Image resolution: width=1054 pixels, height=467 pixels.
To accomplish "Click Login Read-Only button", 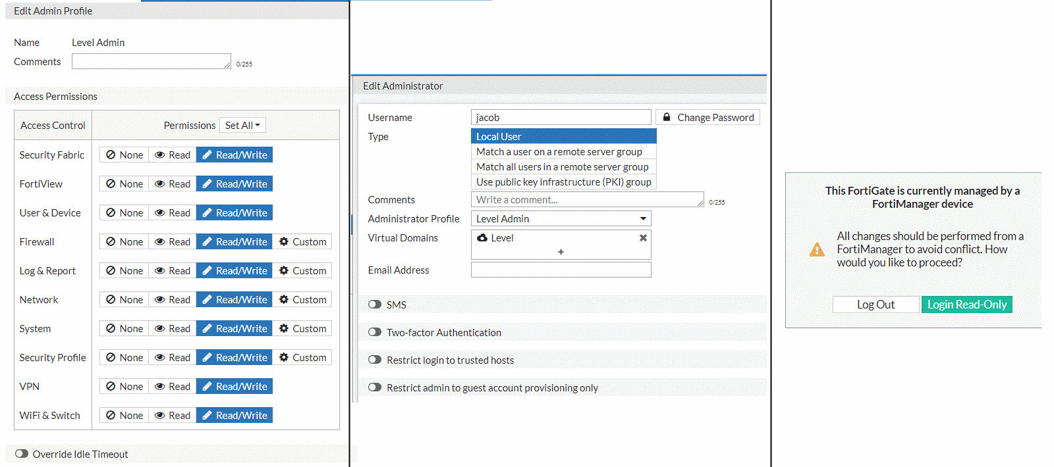I will point(967,305).
